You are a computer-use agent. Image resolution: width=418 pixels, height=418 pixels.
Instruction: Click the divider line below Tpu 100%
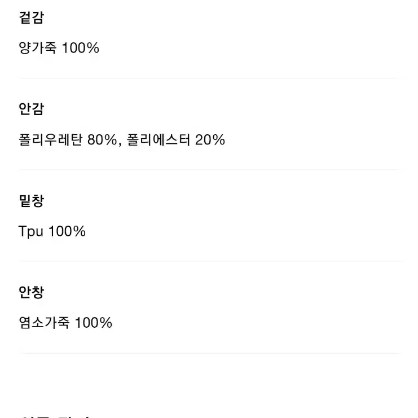pyautogui.click(x=209, y=261)
